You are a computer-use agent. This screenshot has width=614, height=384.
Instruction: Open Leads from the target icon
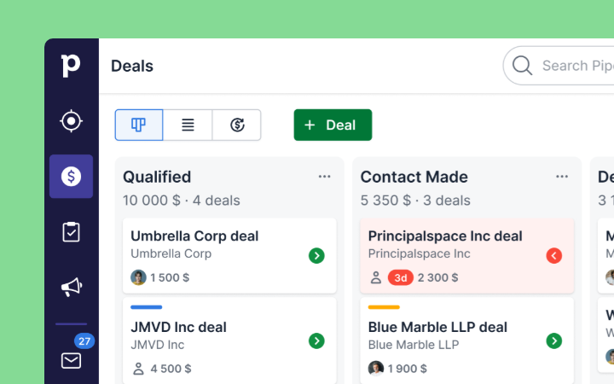click(71, 121)
